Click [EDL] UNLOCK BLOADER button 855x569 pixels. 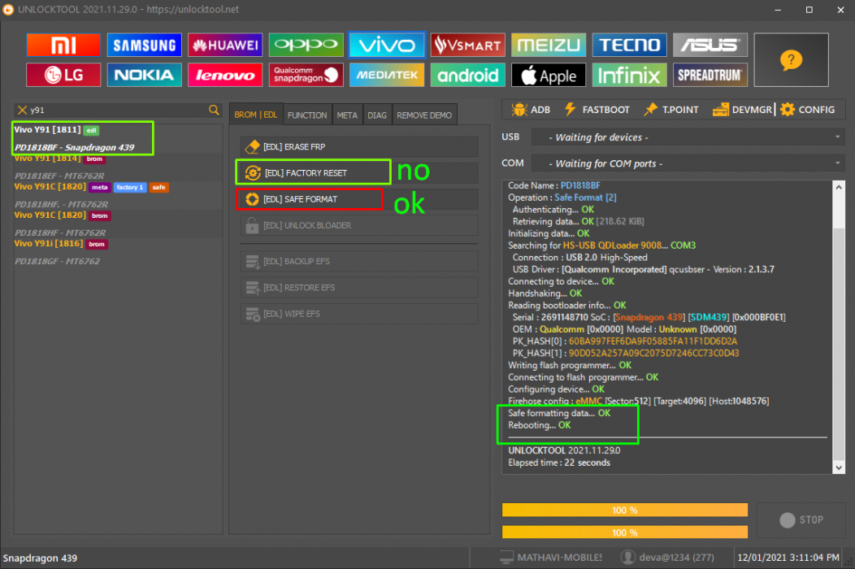pos(359,225)
